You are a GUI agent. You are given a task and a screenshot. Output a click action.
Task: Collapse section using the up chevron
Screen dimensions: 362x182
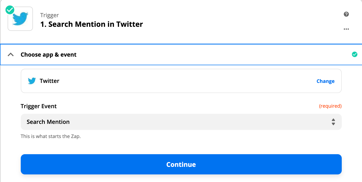[11, 55]
